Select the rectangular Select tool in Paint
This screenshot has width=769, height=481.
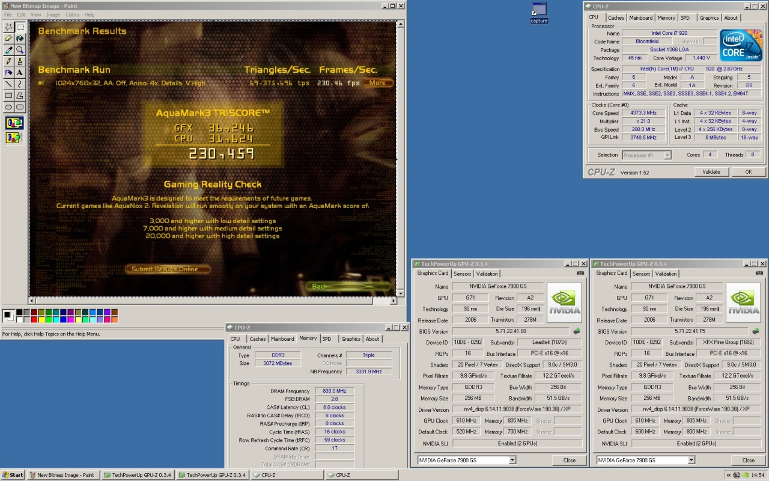click(20, 27)
